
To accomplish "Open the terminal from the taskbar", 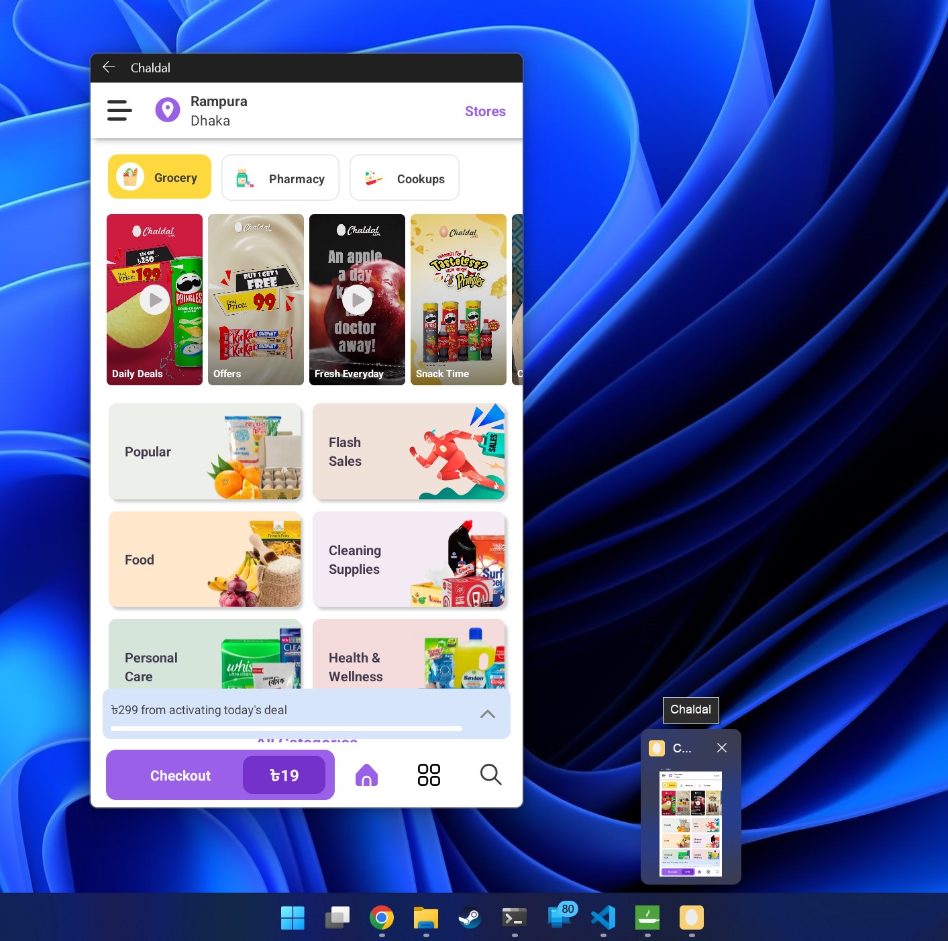I will [514, 918].
